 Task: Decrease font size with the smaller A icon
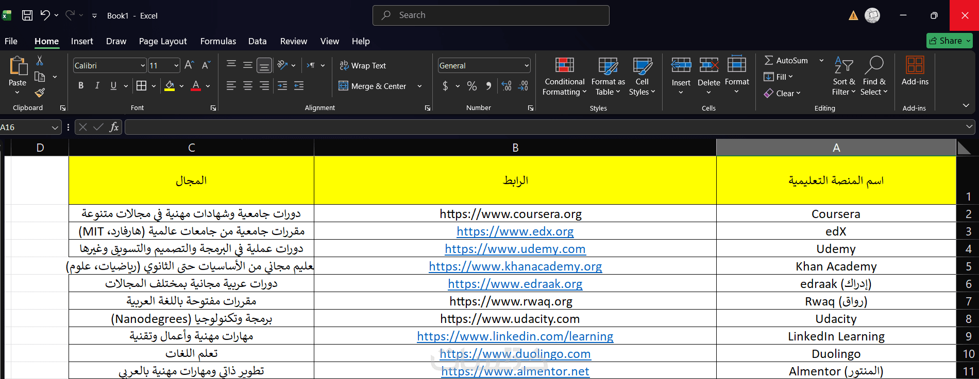tap(206, 65)
